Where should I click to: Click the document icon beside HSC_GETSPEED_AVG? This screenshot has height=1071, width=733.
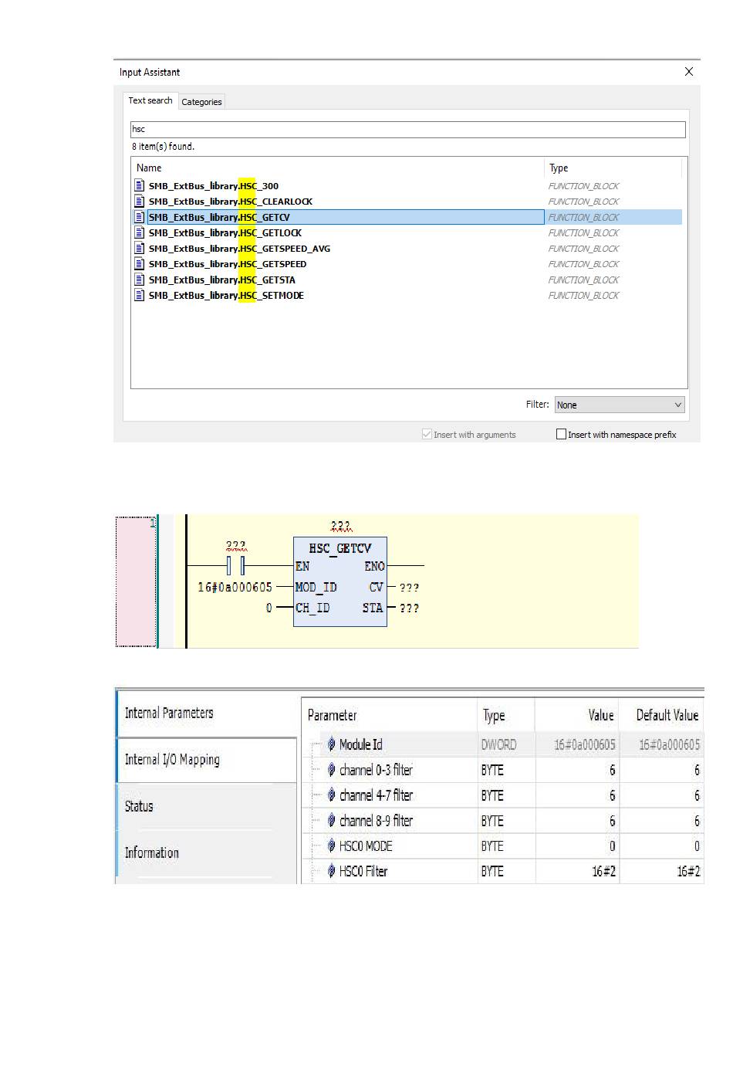pyautogui.click(x=140, y=249)
